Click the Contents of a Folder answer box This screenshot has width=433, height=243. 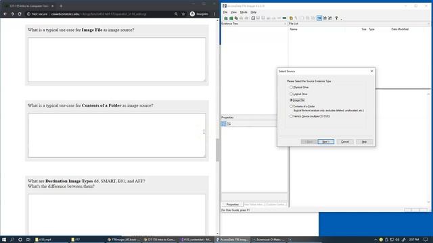point(117,135)
